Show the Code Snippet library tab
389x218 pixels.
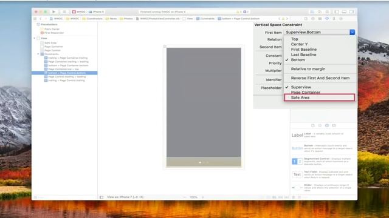click(x=320, y=125)
